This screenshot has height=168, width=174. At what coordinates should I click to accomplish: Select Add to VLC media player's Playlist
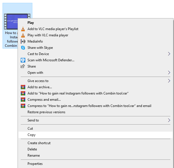click(95, 29)
